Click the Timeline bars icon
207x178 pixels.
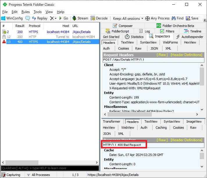[x=186, y=31]
